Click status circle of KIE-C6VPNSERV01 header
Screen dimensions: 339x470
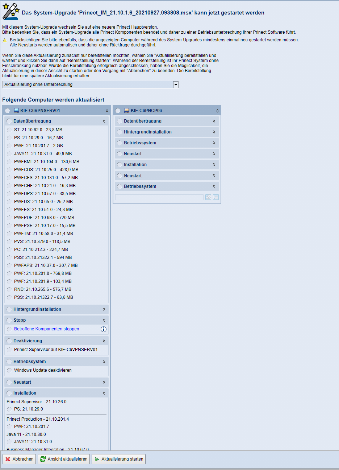(x=8, y=111)
